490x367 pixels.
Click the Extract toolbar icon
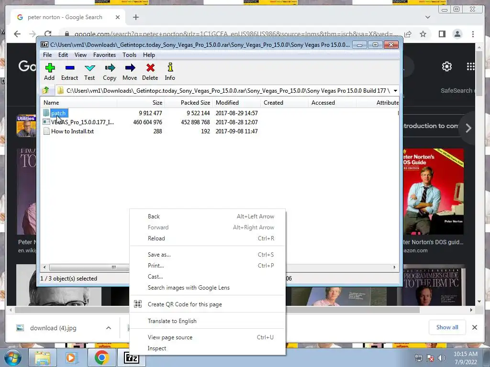click(69, 72)
